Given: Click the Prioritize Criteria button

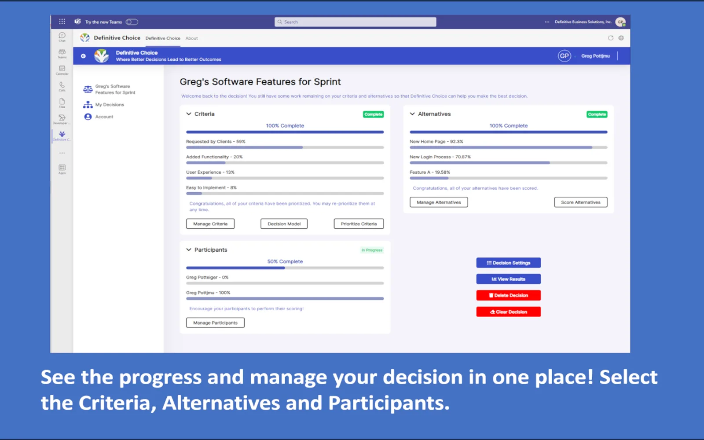Looking at the screenshot, I should [x=359, y=224].
